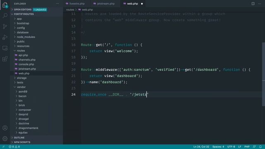Open the Explorer view in activity bar

5,5
